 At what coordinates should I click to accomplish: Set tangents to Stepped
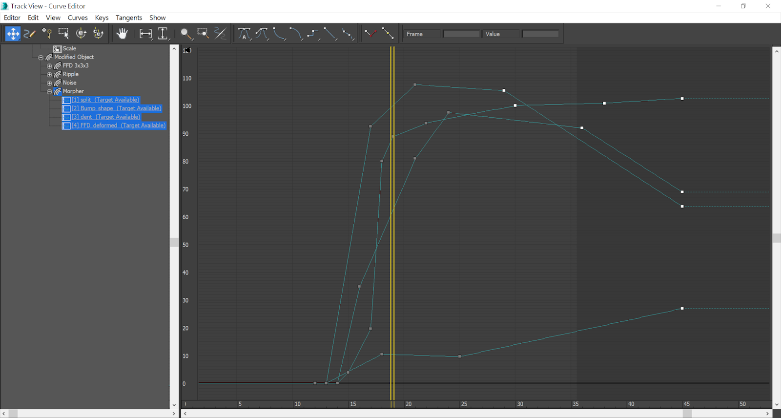313,34
